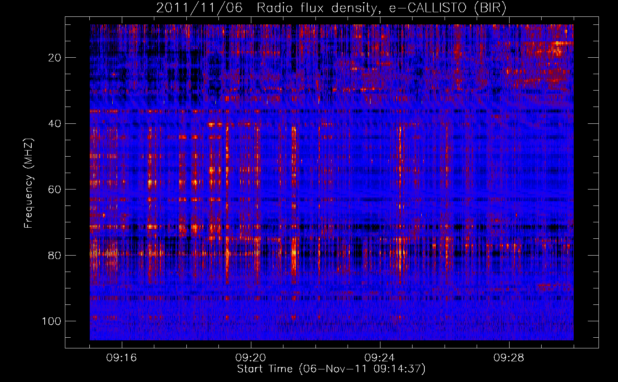The height and width of the screenshot is (382, 618).
Task: Click the 100 frequency tick label
Action: coord(52,321)
